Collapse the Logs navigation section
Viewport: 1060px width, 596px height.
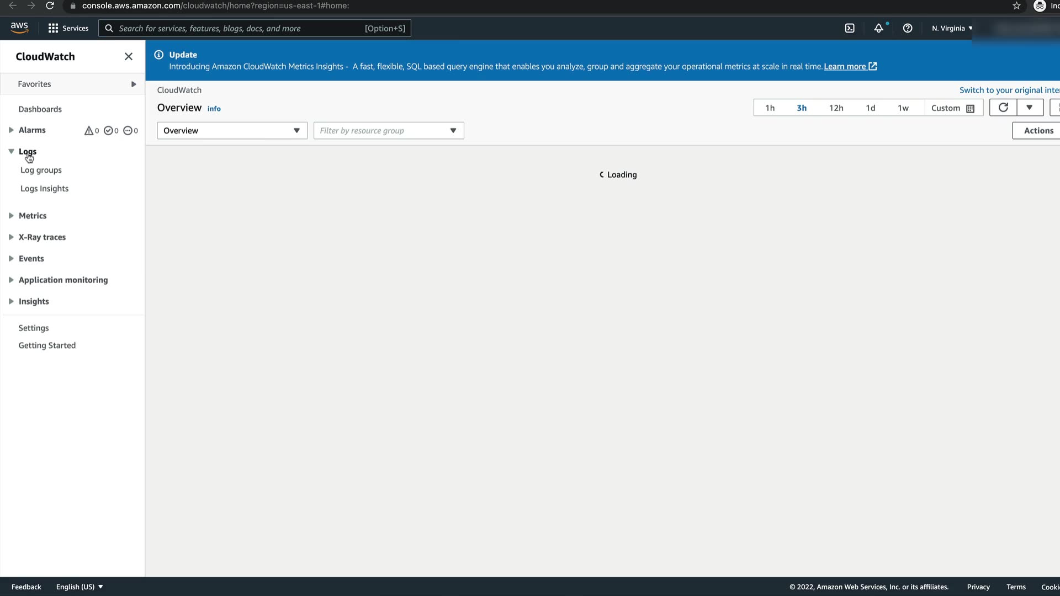(11, 151)
